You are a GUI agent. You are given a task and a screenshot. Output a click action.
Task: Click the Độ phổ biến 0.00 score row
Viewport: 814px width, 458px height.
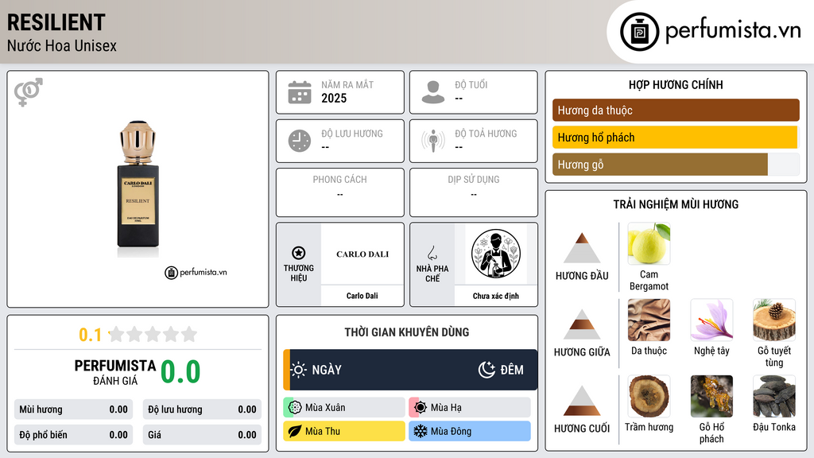(x=73, y=435)
